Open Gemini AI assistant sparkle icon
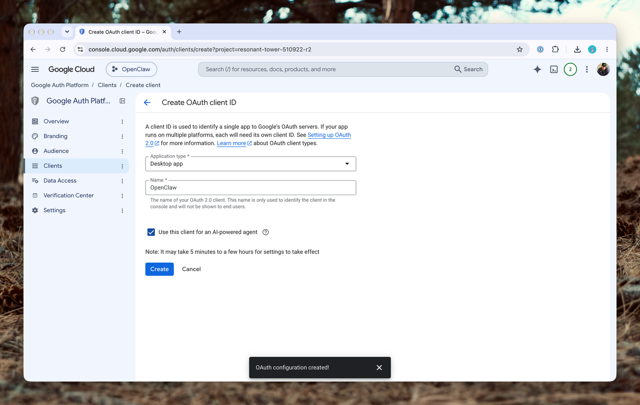This screenshot has width=640, height=405. 537,69
